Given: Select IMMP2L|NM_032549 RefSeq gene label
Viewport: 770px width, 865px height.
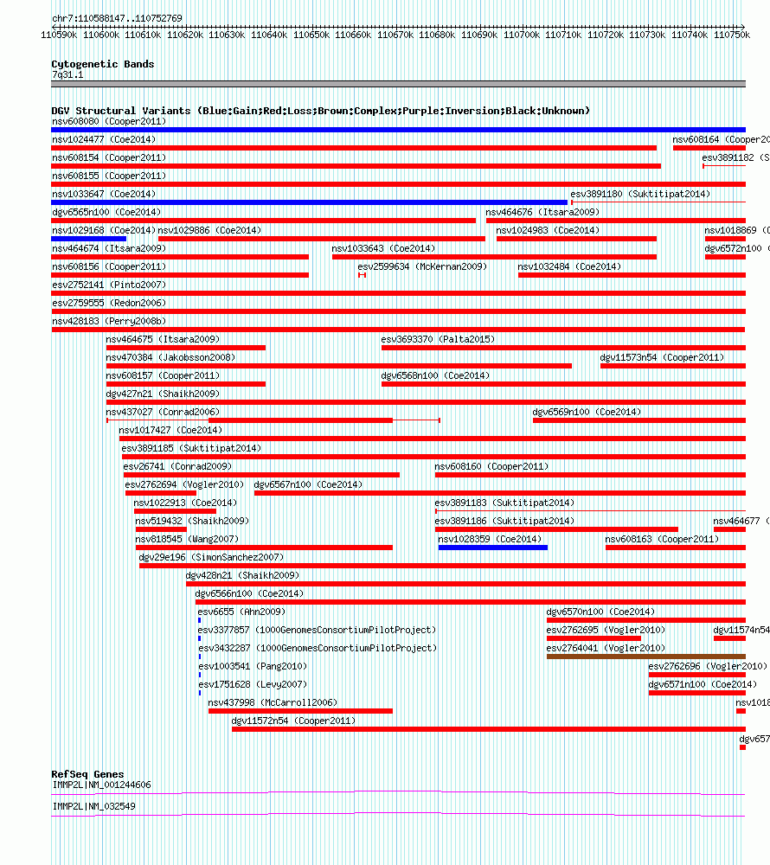Looking at the screenshot, I should 93,807.
